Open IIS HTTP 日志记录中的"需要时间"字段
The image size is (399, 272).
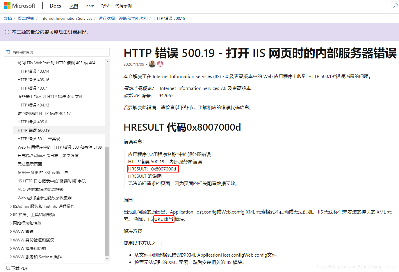point(52,181)
